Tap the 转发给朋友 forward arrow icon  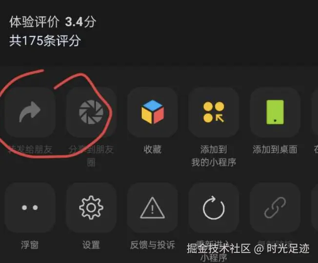click(x=30, y=113)
